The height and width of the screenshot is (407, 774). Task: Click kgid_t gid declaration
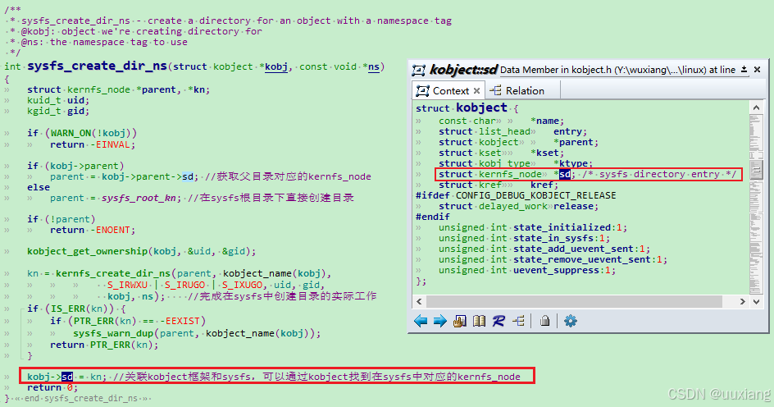[58, 111]
